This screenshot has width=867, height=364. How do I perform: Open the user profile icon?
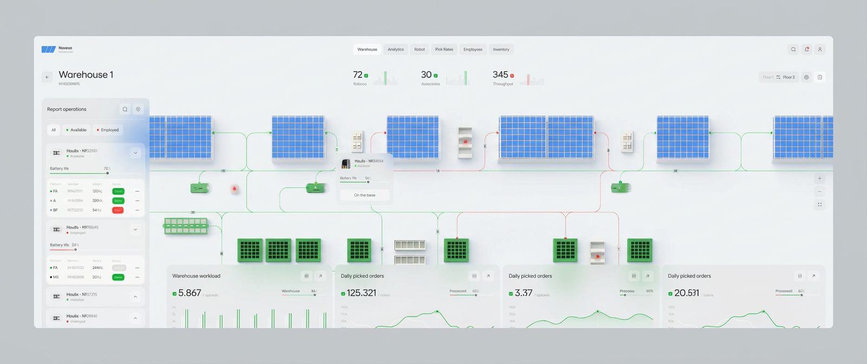tap(820, 49)
